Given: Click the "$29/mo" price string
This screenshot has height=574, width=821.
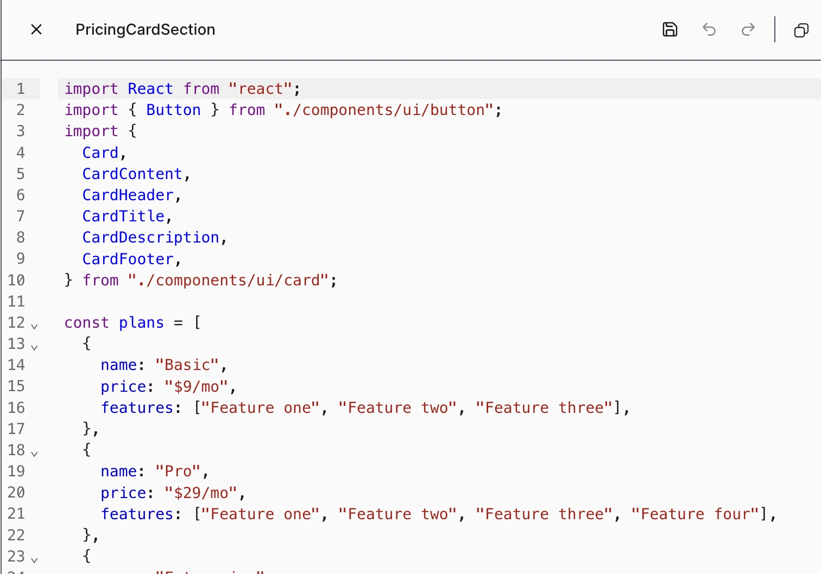Looking at the screenshot, I should (x=201, y=493).
